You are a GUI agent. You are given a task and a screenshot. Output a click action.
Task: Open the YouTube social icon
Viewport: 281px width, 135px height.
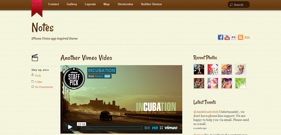click(x=227, y=37)
